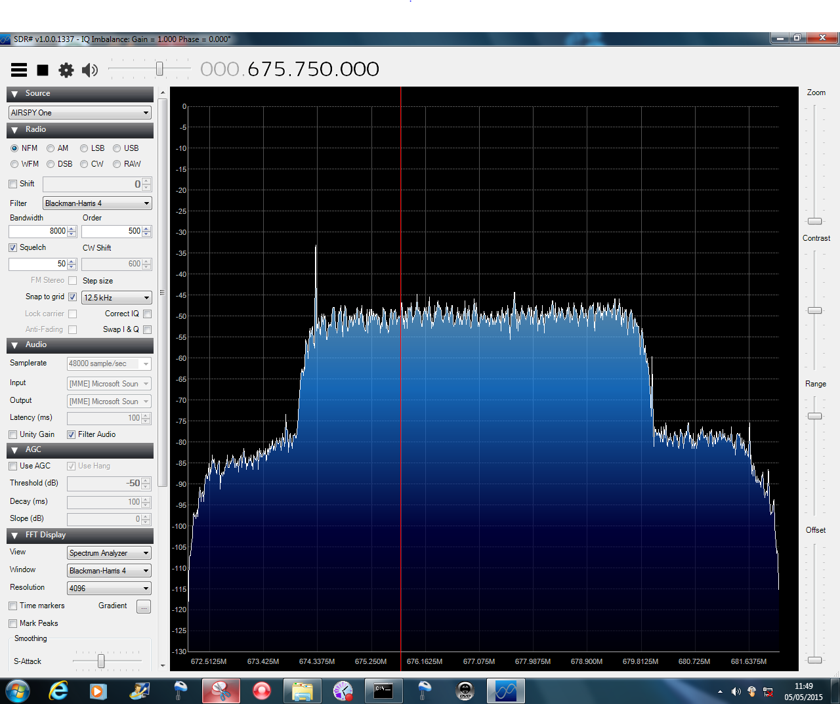The image size is (840, 704).
Task: Open the FFT Window Blackman-Harris 4 dropdown
Action: pyautogui.click(x=109, y=571)
